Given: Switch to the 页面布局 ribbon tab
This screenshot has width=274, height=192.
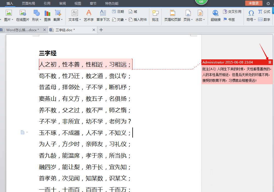Looking at the screenshot, I should [28, 4].
